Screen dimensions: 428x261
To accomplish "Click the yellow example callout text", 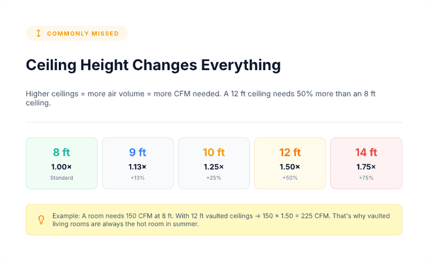I will click(x=221, y=220).
